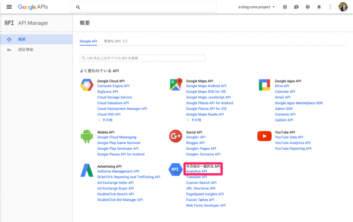Viewport: 353px width, 222px height.
Task: Open YouTube Analytics API link
Action: coord(293,143)
